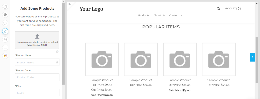Open the About Us navigation item
This screenshot has width=260, height=99.
click(159, 15)
